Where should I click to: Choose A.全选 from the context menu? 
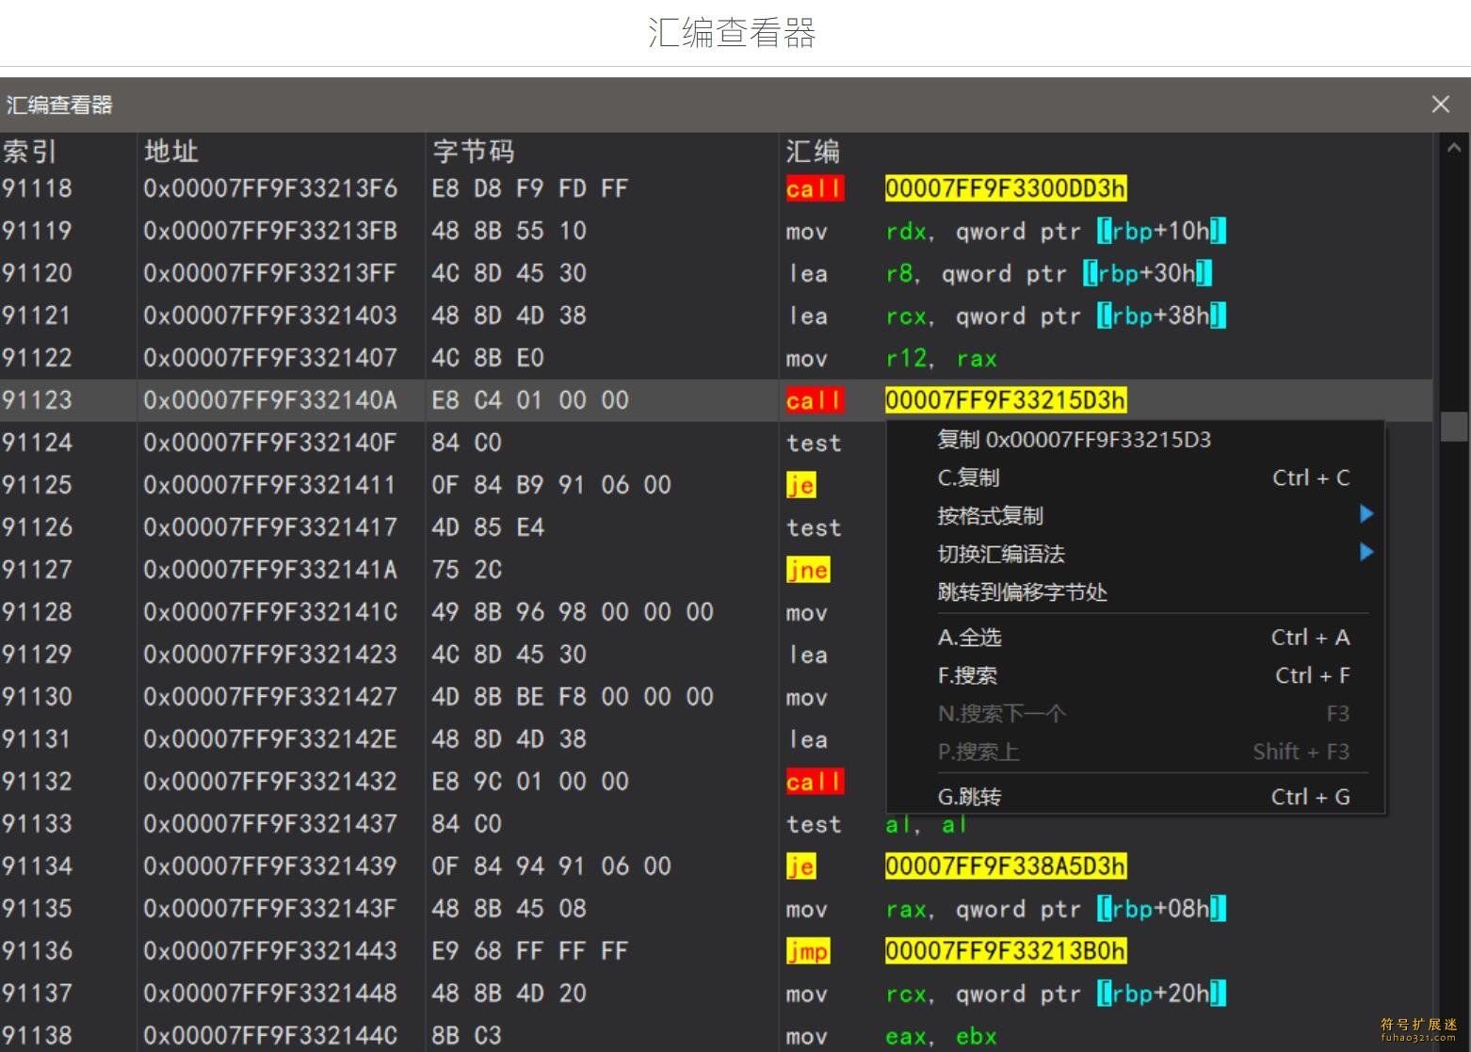(x=970, y=638)
